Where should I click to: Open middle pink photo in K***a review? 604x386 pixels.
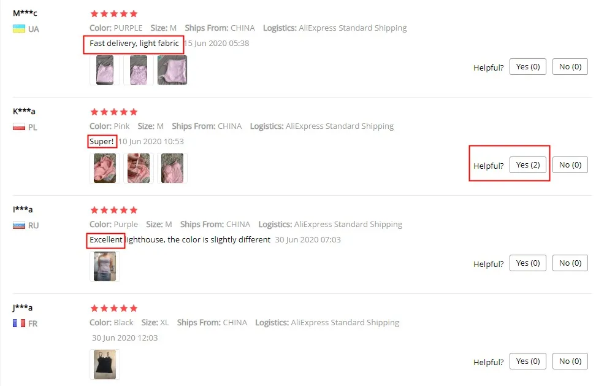click(x=139, y=168)
